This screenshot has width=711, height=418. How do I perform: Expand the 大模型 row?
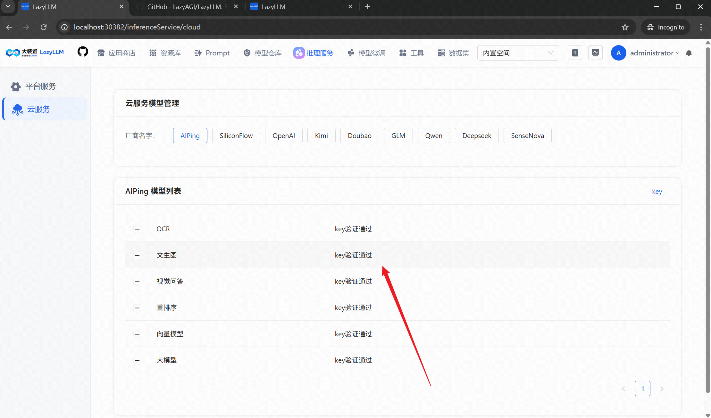coord(137,360)
